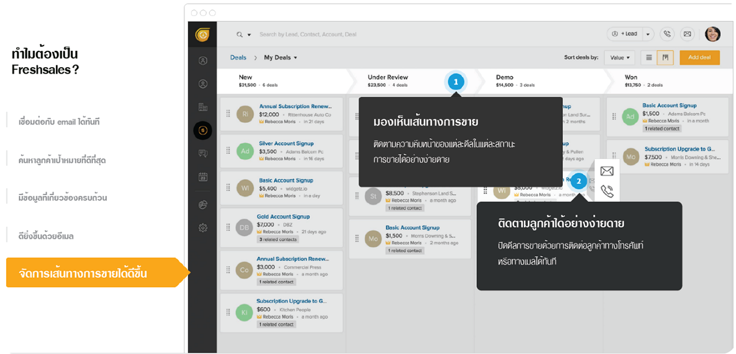The height and width of the screenshot is (354, 736).
Task: Open the Silver Account Signup deal
Action: 287,143
